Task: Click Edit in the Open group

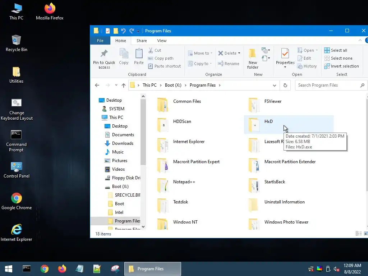Action: [x=304, y=58]
